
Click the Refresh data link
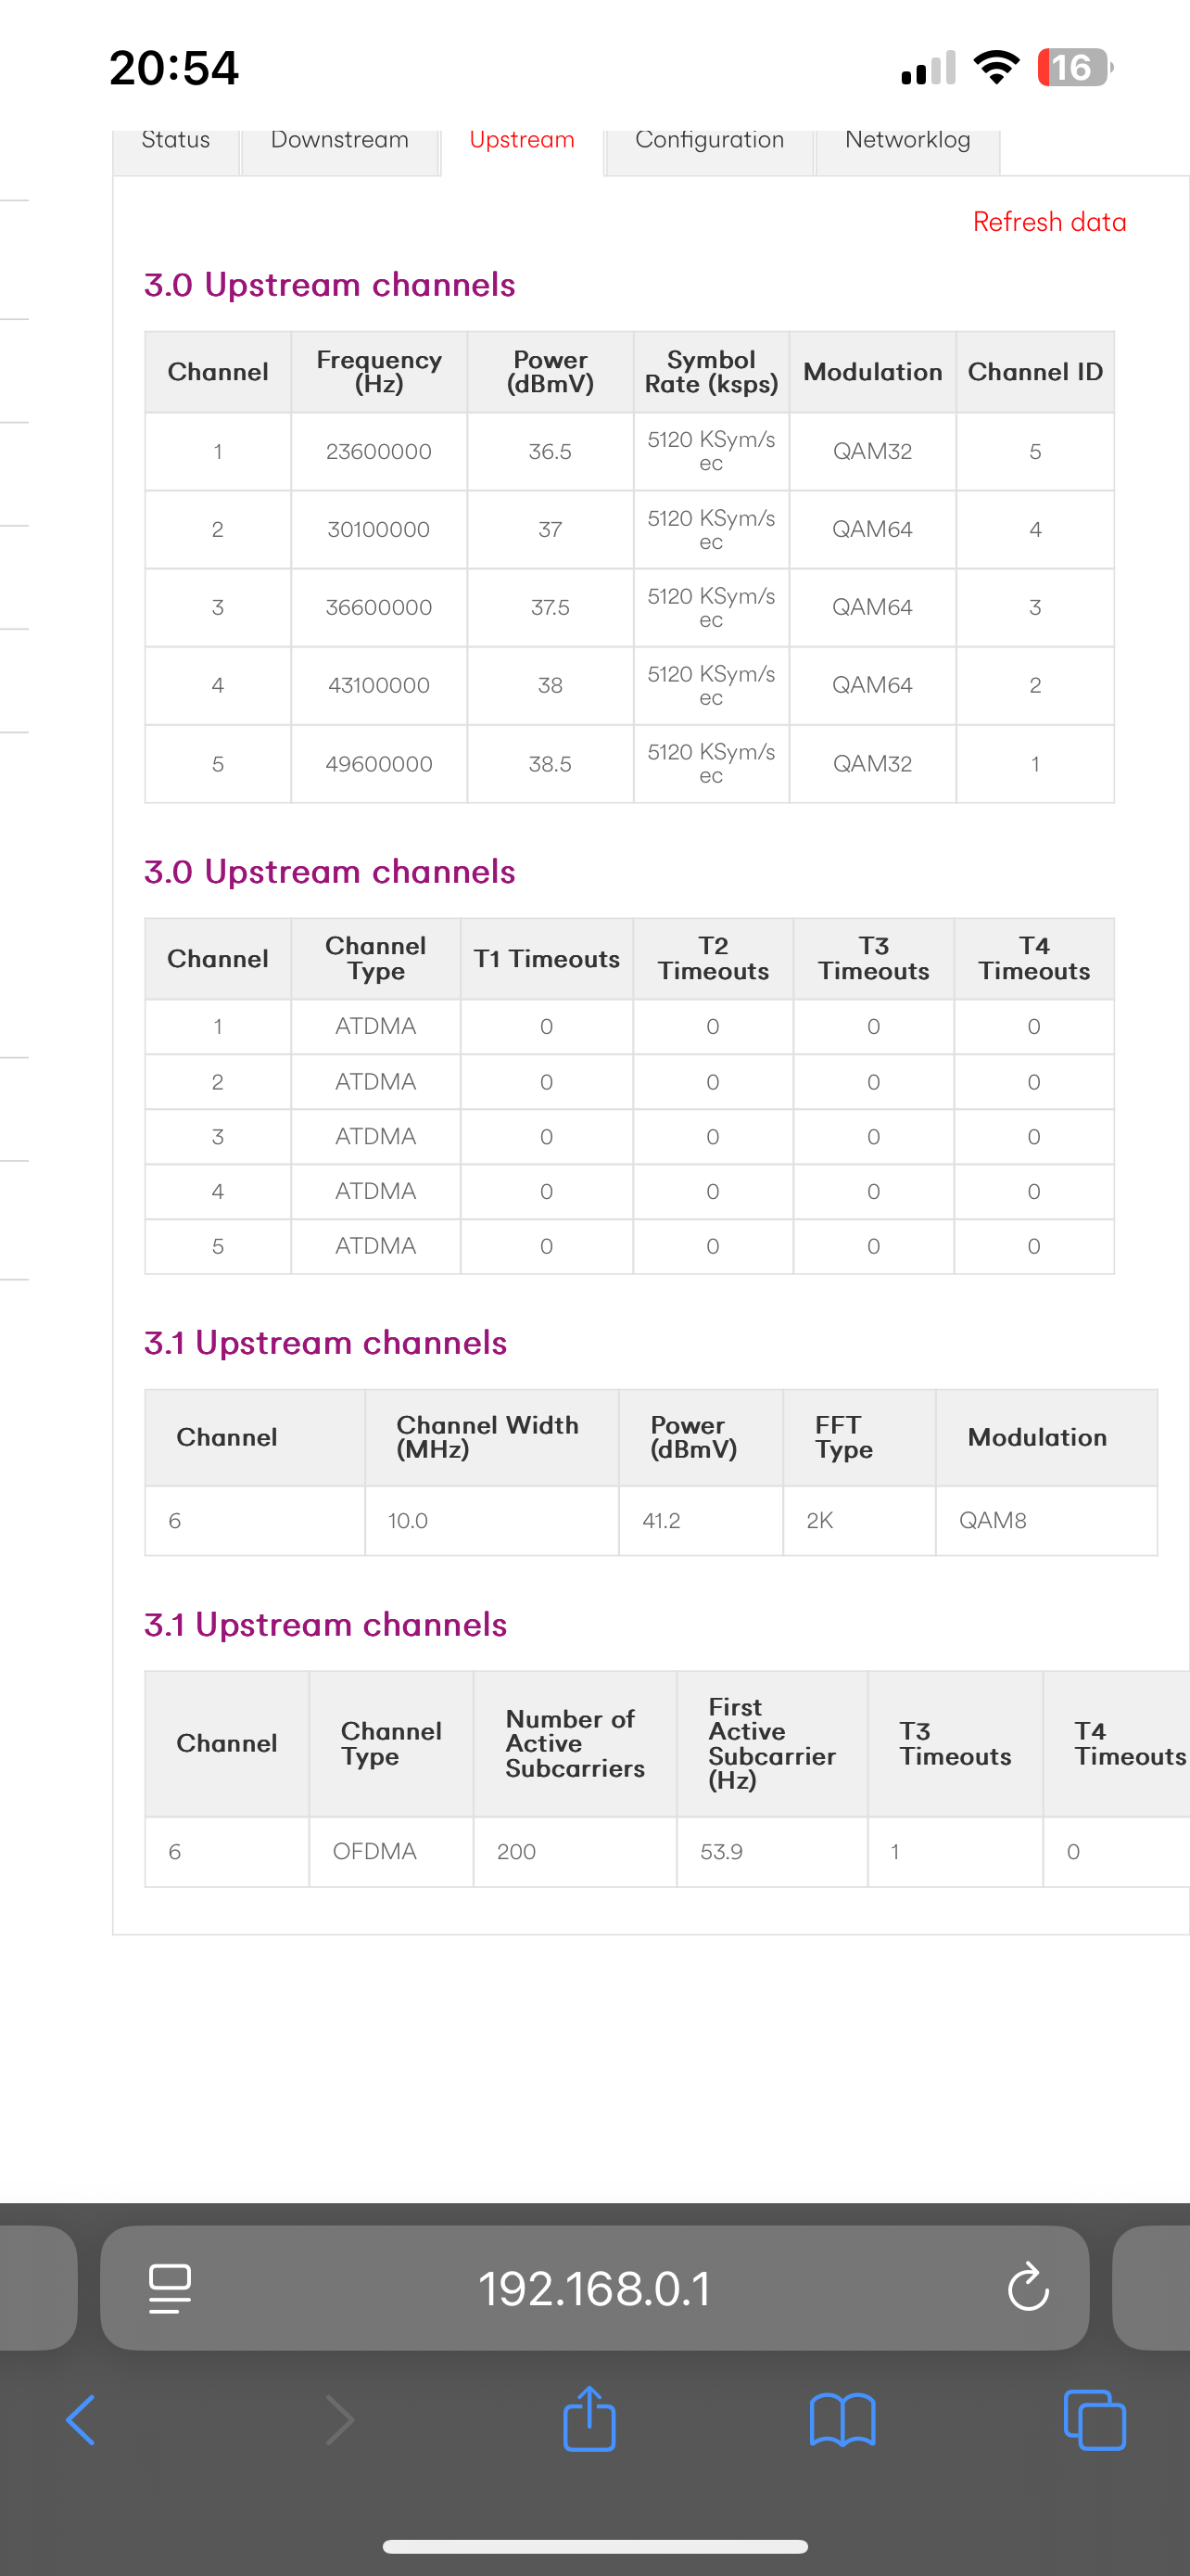click(1049, 222)
